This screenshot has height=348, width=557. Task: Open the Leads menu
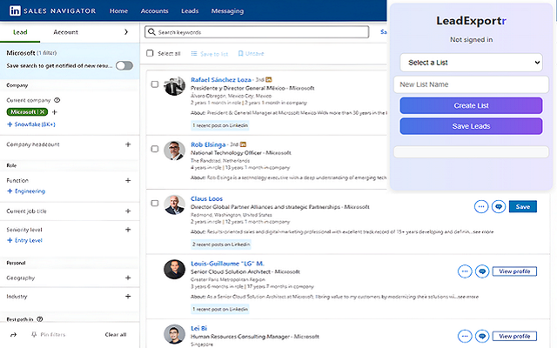[x=190, y=11]
